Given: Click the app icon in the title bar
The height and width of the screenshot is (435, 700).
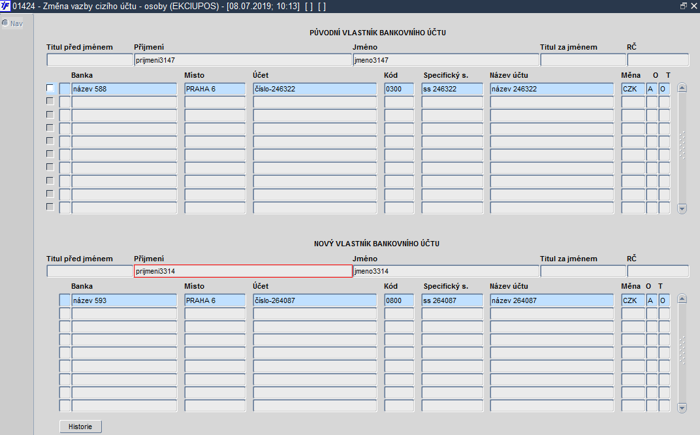Looking at the screenshot, I should pyautogui.click(x=5, y=6).
